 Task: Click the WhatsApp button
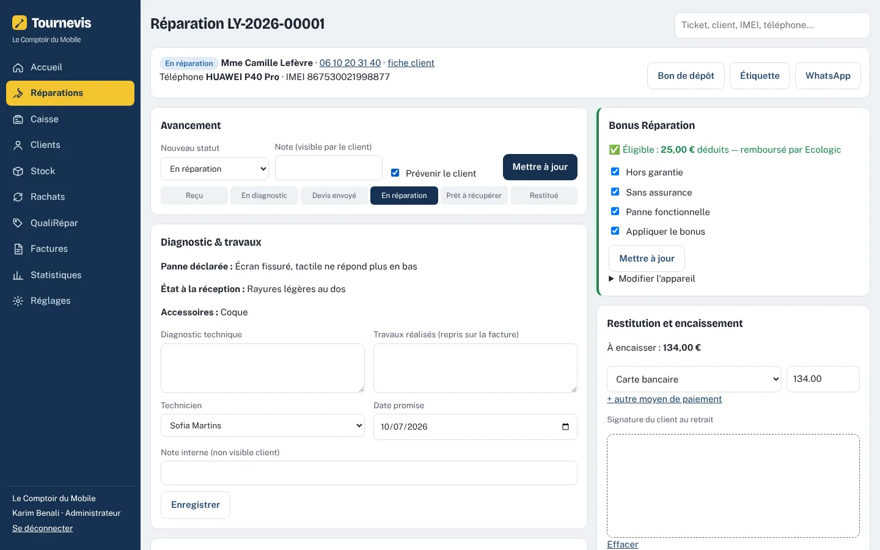click(x=828, y=76)
